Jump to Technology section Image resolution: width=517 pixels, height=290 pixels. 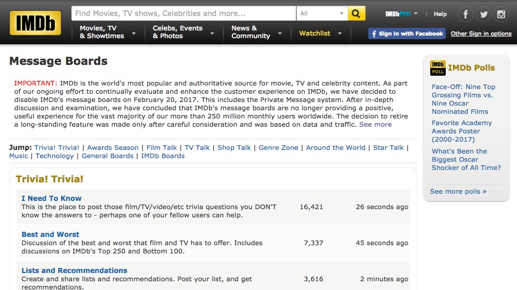[55, 156]
